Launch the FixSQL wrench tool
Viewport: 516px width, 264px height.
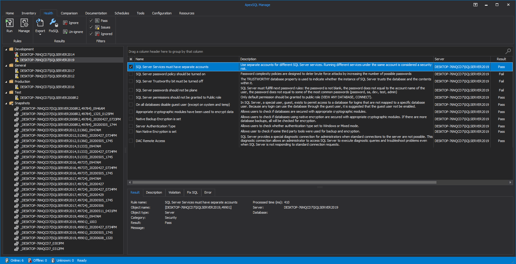[x=54, y=25]
